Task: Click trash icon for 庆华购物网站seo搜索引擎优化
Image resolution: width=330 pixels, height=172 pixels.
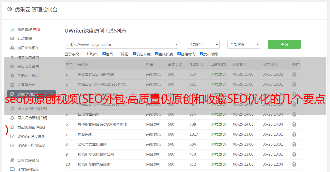Action: pos(294,124)
